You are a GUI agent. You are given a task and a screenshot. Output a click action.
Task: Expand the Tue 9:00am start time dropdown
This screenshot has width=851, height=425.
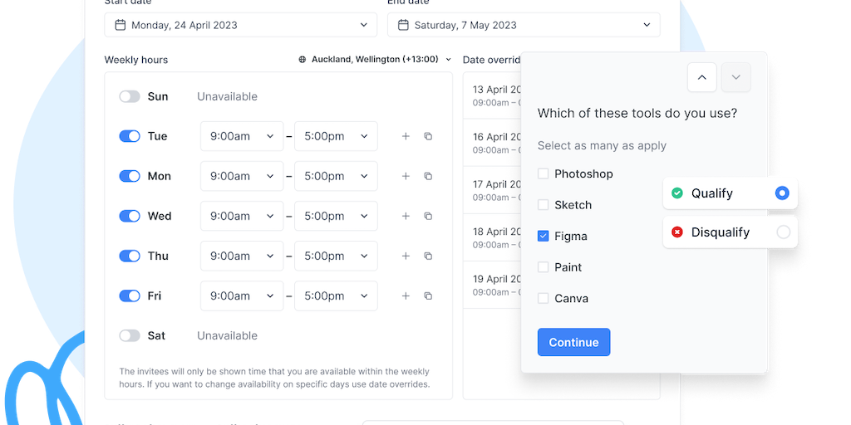[242, 136]
